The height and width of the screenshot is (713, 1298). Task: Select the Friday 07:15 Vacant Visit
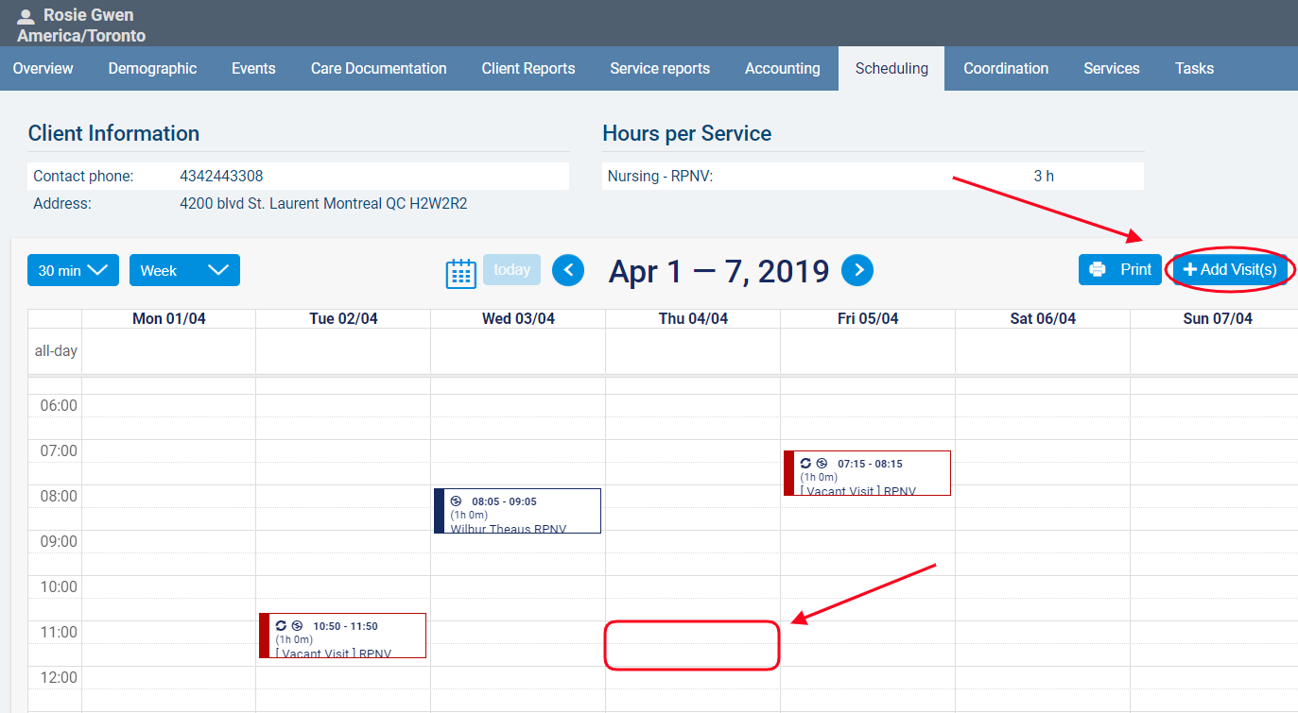[x=868, y=478]
